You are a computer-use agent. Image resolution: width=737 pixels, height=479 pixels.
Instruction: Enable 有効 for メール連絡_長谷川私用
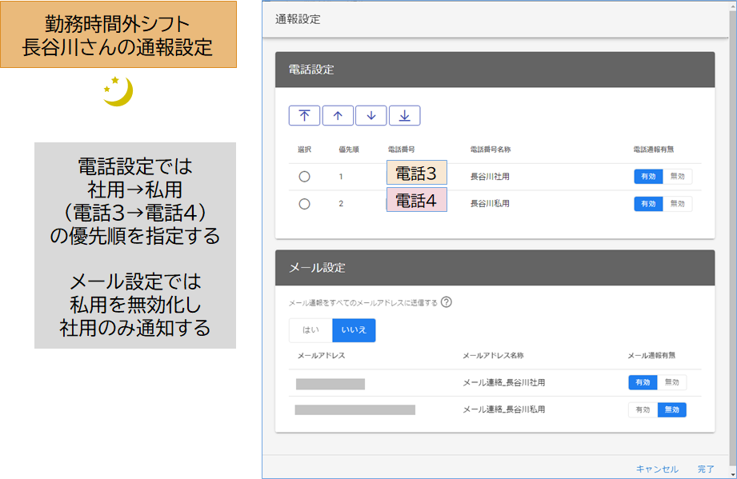coord(643,409)
